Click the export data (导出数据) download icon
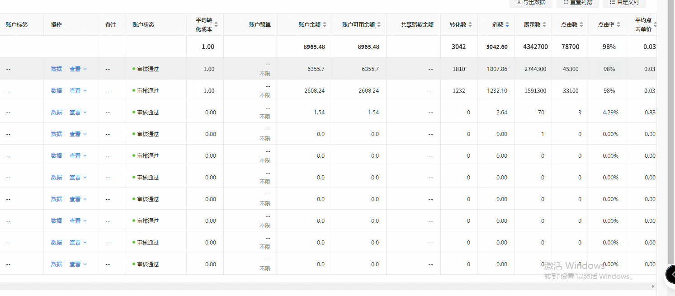Screen dimensions: 675x296 pyautogui.click(x=520, y=3)
